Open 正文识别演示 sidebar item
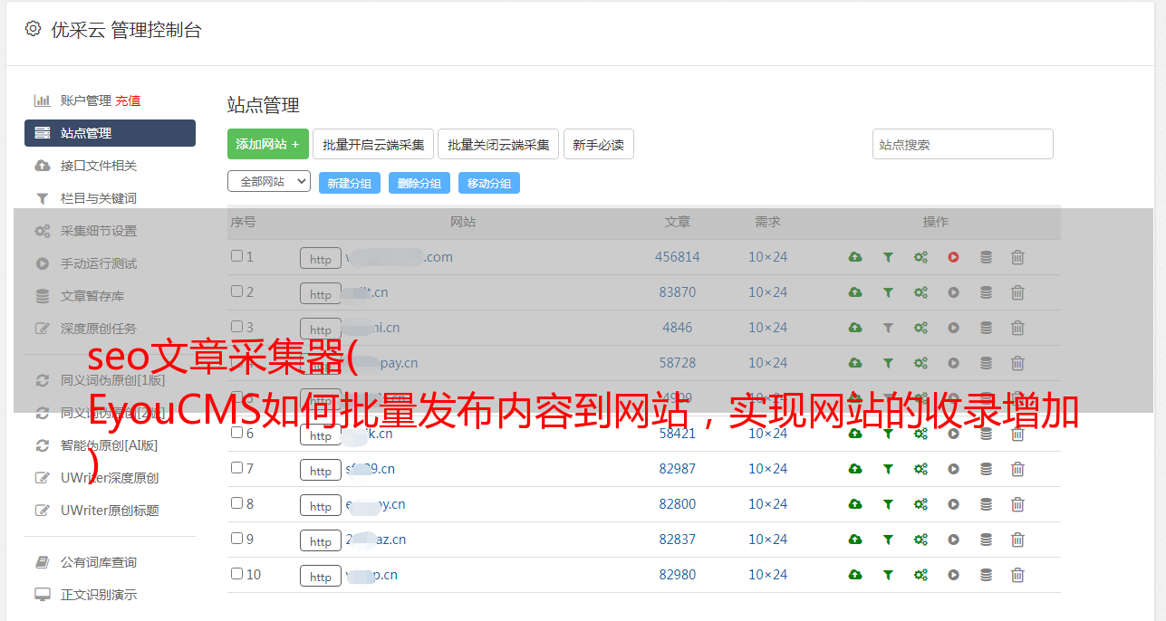Screen dimensions: 1166x621 coord(99,596)
